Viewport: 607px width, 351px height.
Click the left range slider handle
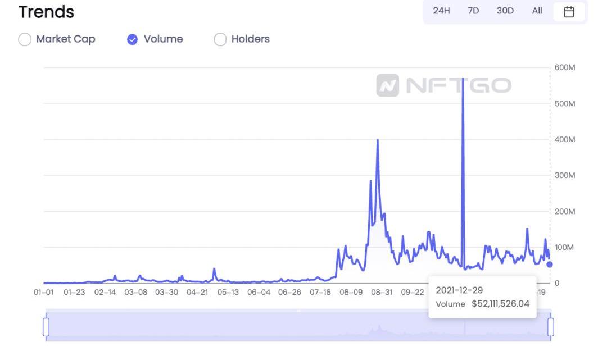(46, 326)
